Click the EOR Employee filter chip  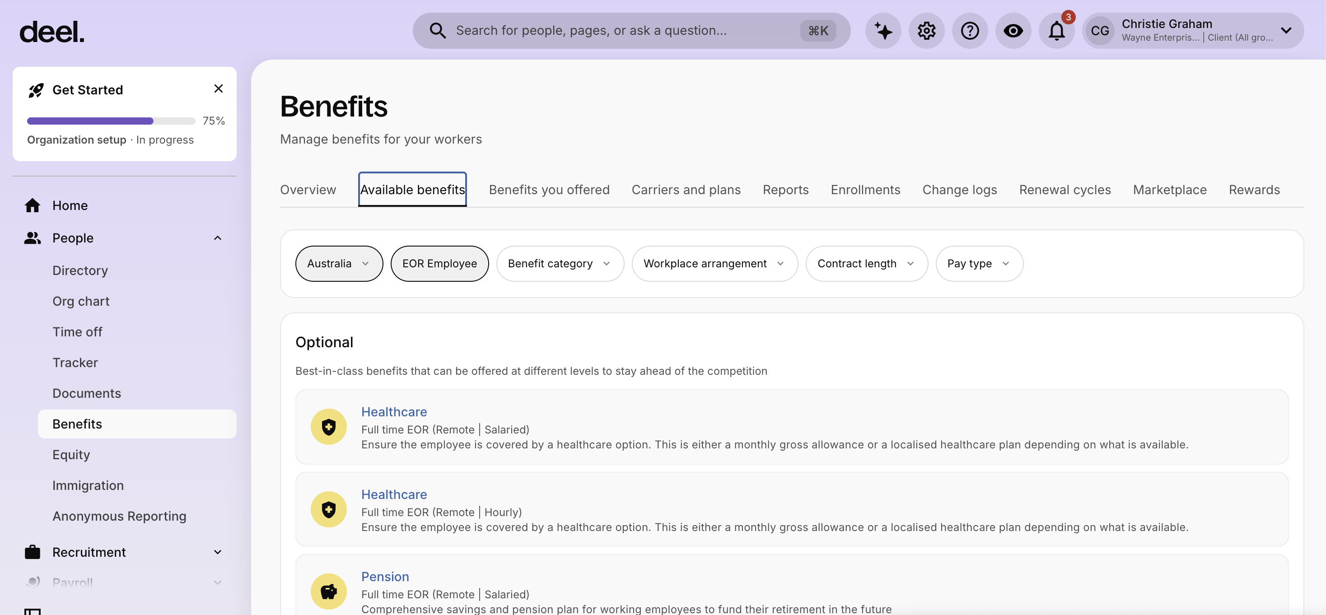(x=439, y=264)
